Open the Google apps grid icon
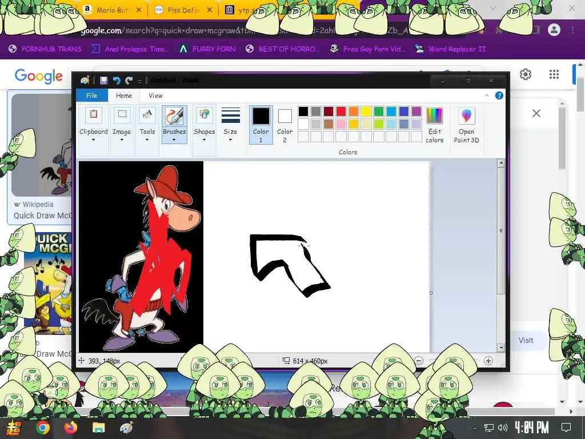Image resolution: width=585 pixels, height=439 pixels. click(x=554, y=74)
